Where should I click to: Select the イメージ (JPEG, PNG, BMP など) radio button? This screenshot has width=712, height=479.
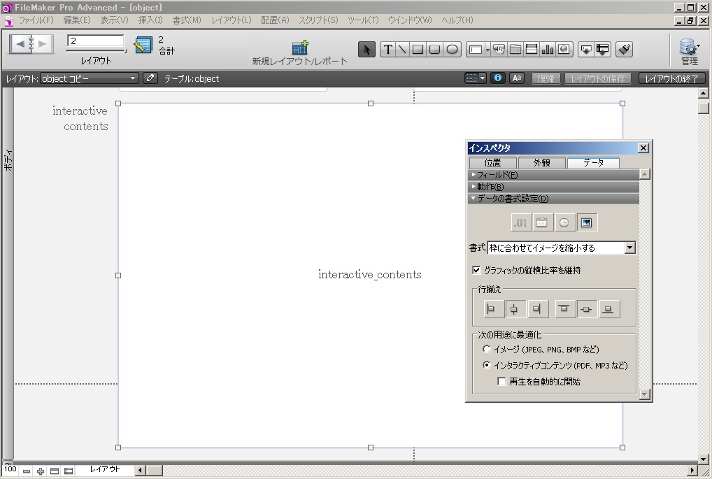(486, 348)
